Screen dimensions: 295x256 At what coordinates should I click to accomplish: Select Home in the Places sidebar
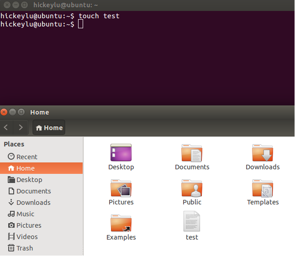(x=25, y=168)
